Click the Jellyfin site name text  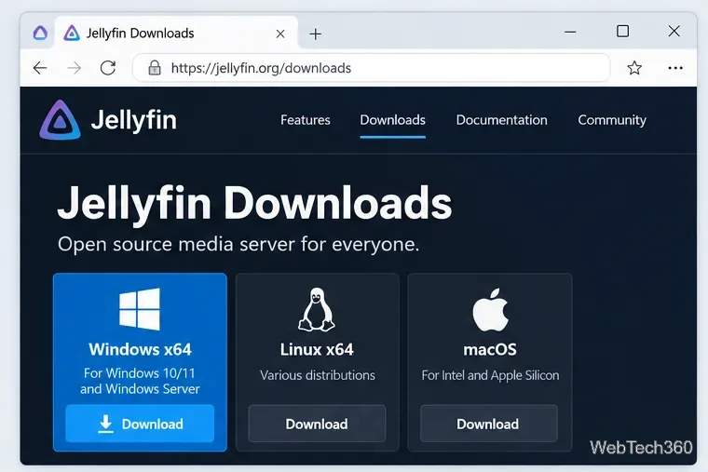133,120
